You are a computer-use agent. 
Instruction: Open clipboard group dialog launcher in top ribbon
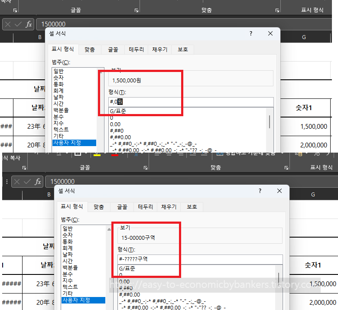point(15,10)
